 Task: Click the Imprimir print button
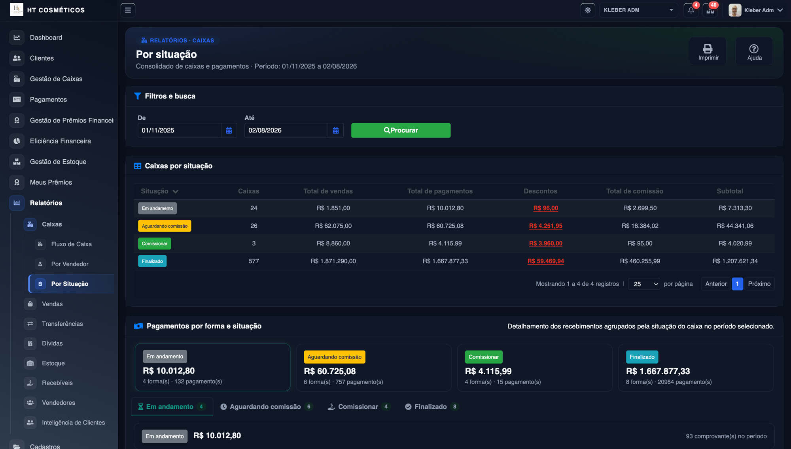coord(708,51)
